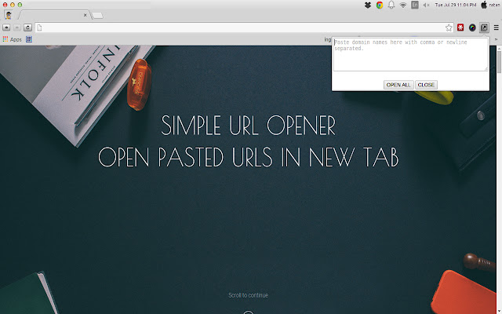Click the SIMPLE URL OPENER heading
The height and width of the screenshot is (314, 502).
point(248,126)
